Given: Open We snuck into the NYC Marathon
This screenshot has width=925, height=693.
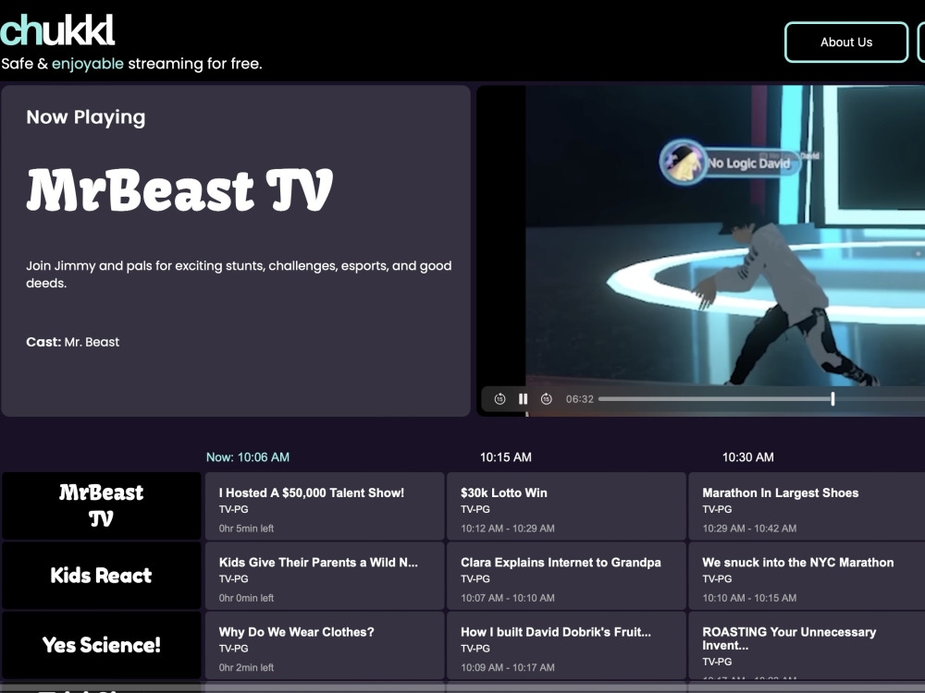Looking at the screenshot, I should [807, 575].
